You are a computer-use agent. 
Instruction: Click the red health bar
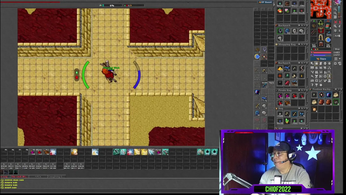[x=322, y=52]
